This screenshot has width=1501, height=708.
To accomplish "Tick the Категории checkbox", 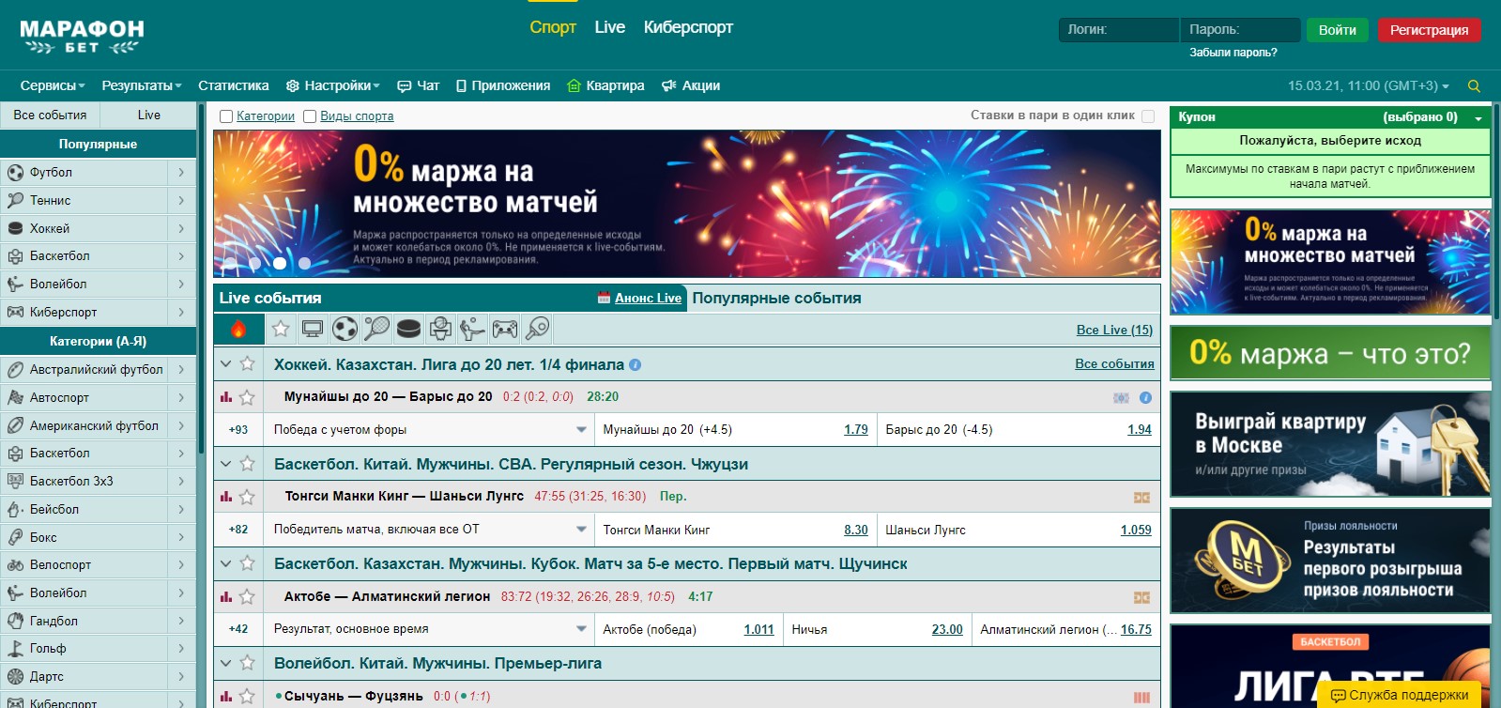I will pos(225,116).
